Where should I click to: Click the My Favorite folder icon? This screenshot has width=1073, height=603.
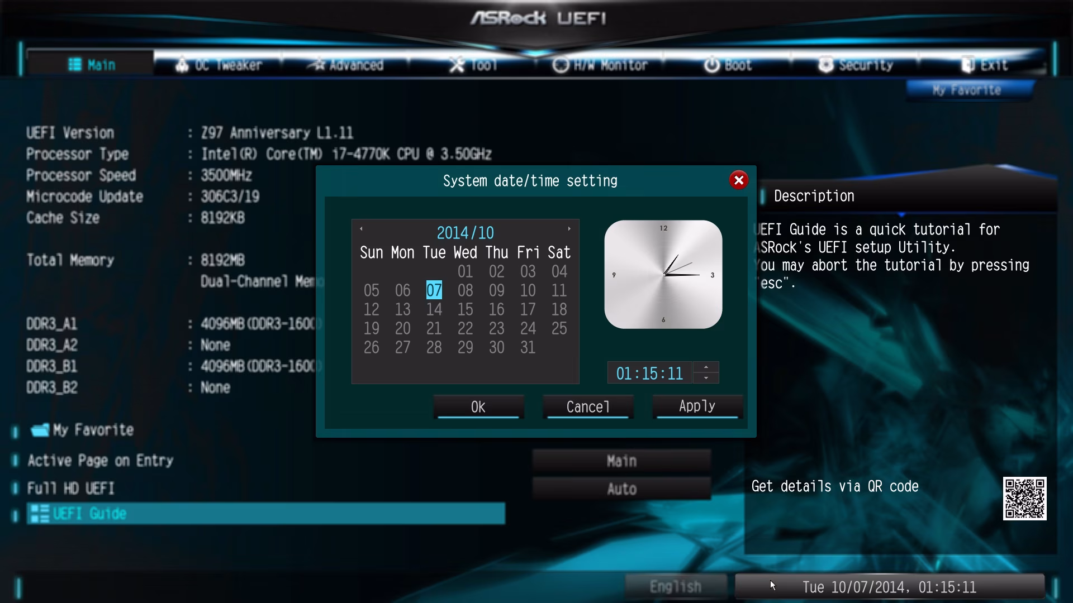coord(40,429)
